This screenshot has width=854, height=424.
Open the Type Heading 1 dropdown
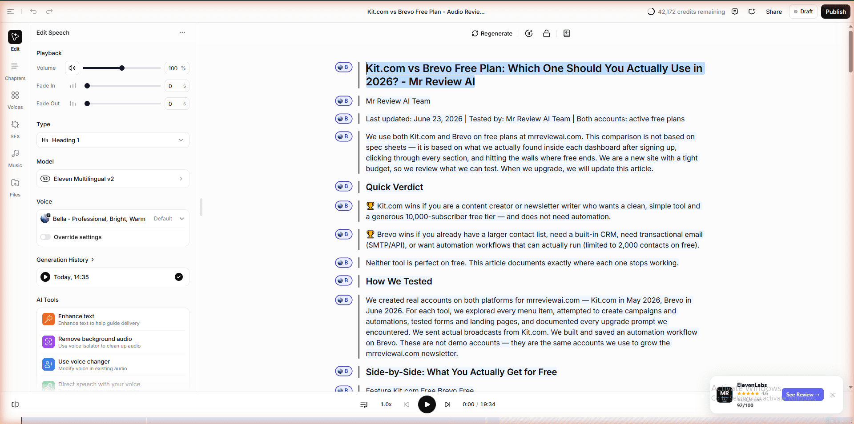[113, 140]
